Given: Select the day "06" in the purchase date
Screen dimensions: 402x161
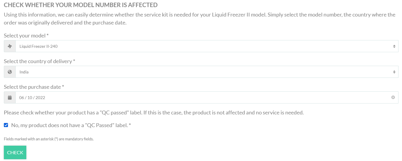Looking at the screenshot, I should click(22, 98).
